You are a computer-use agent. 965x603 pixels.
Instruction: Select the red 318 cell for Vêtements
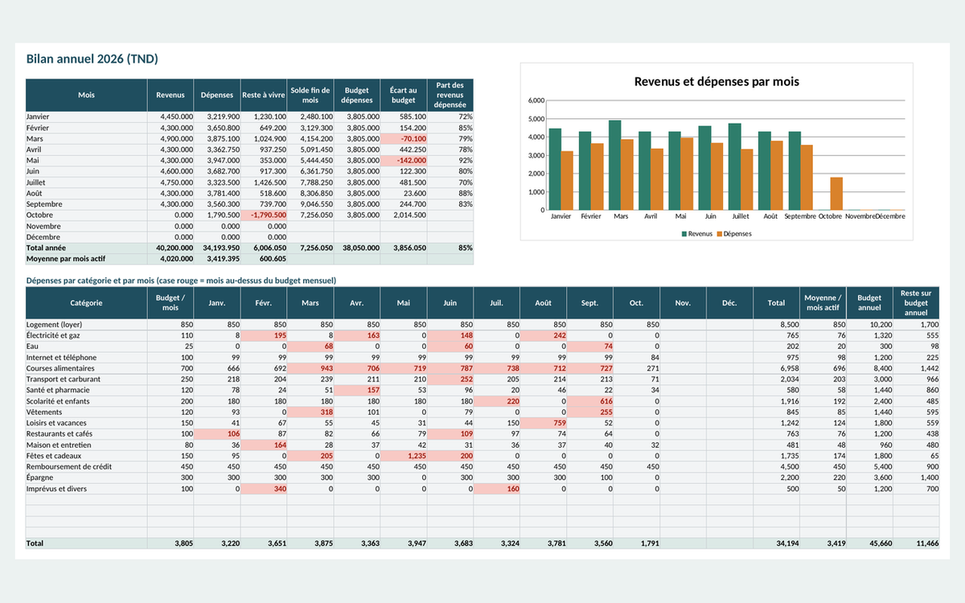click(x=310, y=412)
